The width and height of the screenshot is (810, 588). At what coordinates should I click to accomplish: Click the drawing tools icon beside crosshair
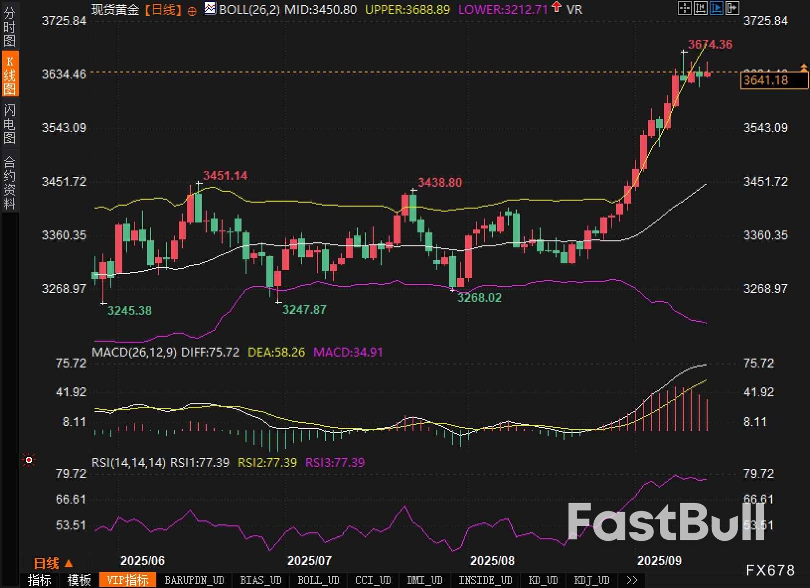coord(700,8)
